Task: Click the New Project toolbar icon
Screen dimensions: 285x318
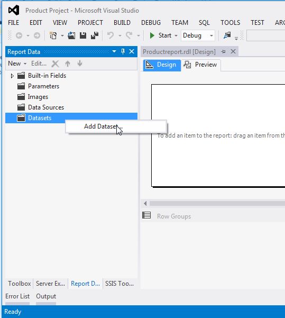Action: (x=53, y=35)
